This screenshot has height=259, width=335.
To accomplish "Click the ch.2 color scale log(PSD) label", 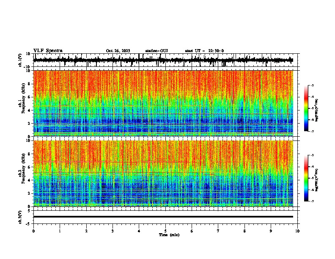I will pyautogui.click(x=316, y=180).
